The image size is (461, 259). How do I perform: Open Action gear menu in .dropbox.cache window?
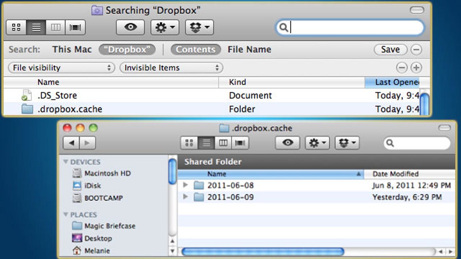(x=317, y=143)
